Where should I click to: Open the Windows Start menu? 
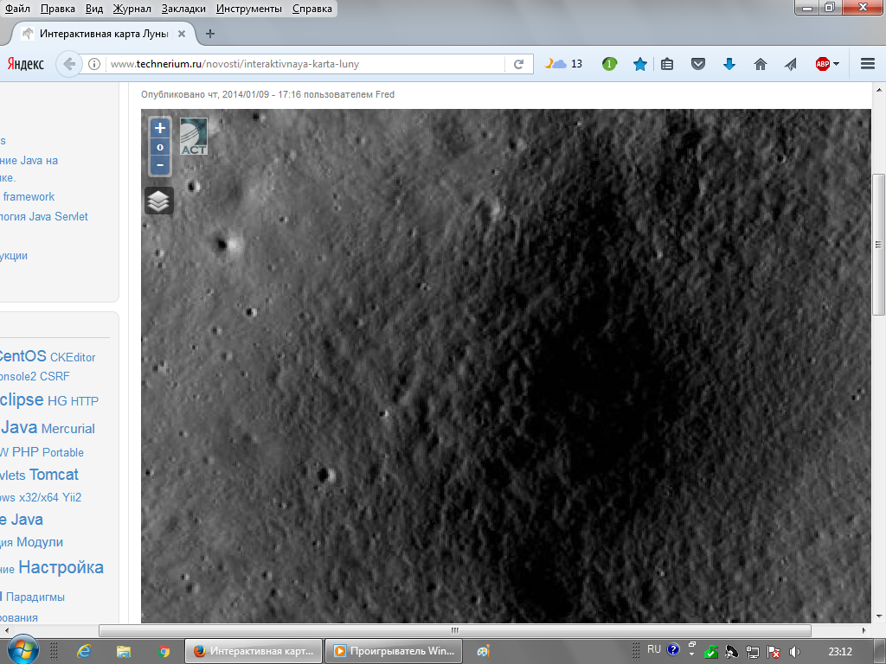[22, 651]
